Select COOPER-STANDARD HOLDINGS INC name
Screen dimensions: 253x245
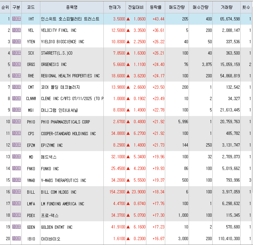coord(68,134)
